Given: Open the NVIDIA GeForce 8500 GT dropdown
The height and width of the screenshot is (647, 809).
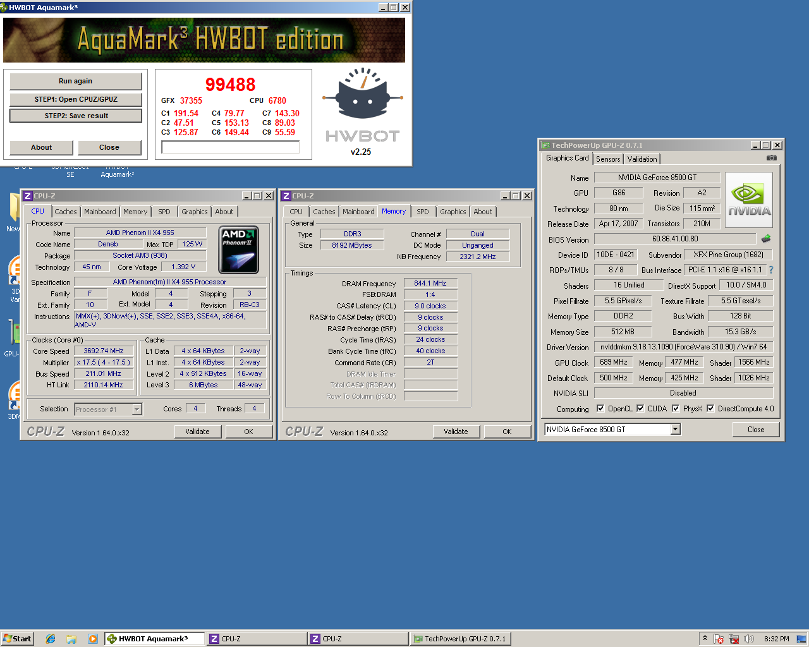Looking at the screenshot, I should 675,430.
